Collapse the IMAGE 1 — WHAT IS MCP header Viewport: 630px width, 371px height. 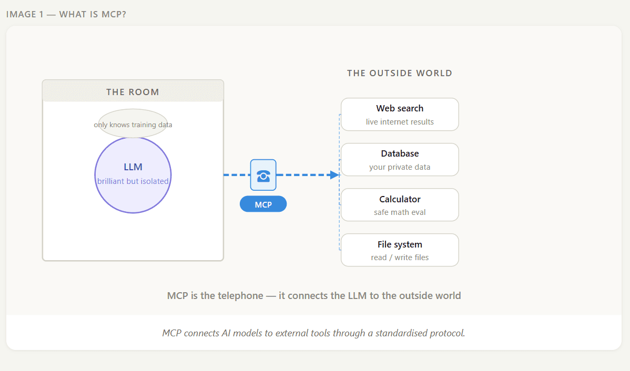coord(66,14)
